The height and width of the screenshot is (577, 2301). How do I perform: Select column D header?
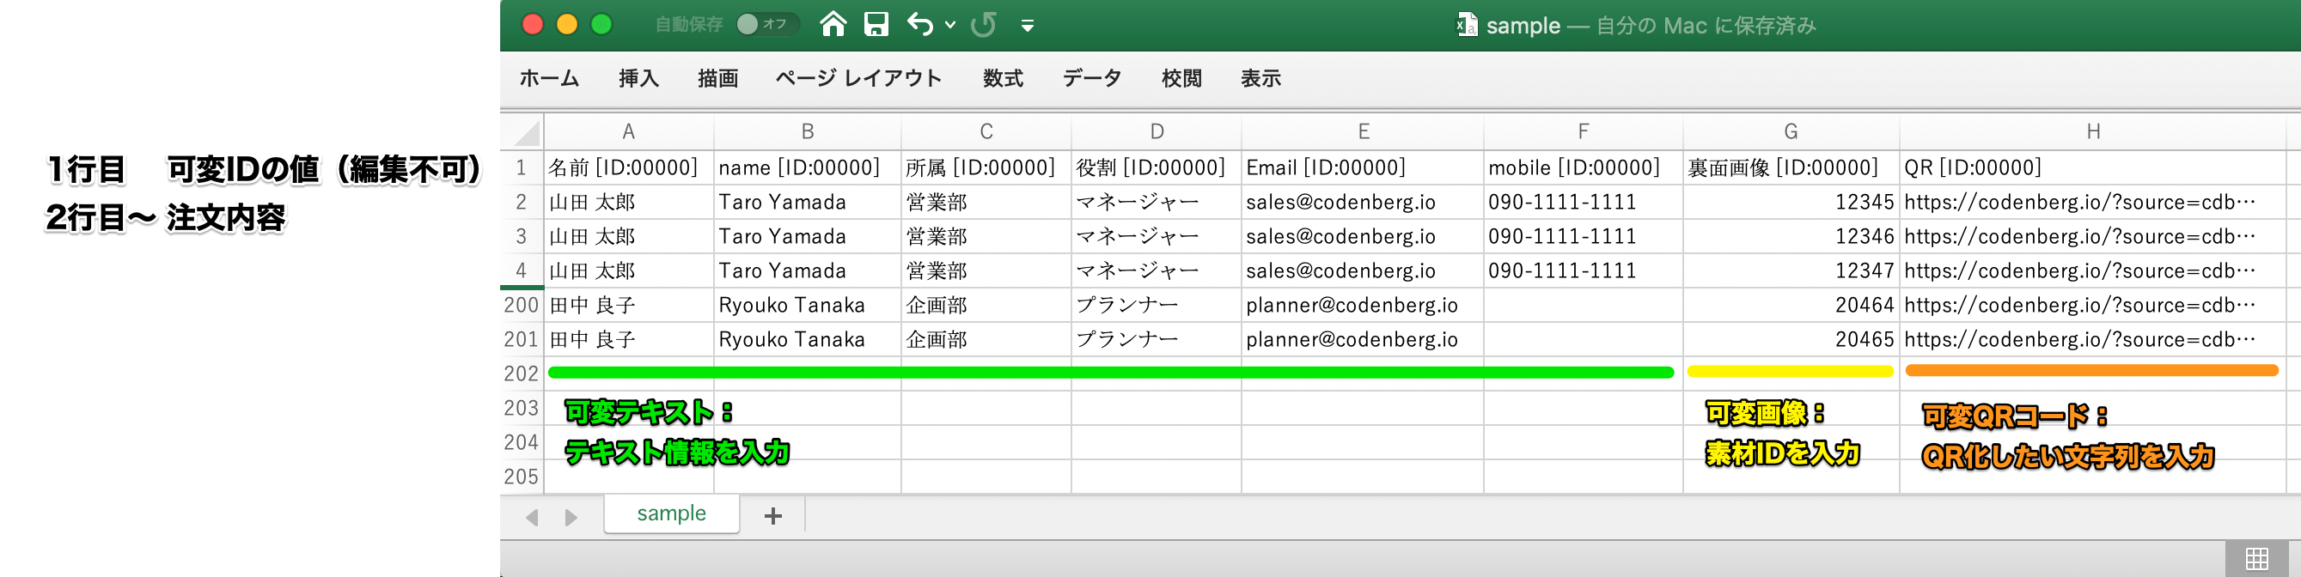pyautogui.click(x=1157, y=131)
